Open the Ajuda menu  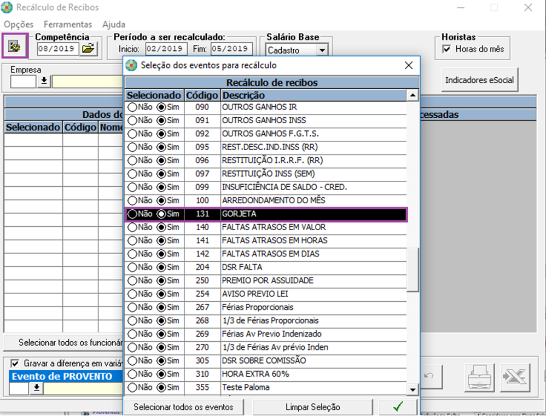point(114,25)
